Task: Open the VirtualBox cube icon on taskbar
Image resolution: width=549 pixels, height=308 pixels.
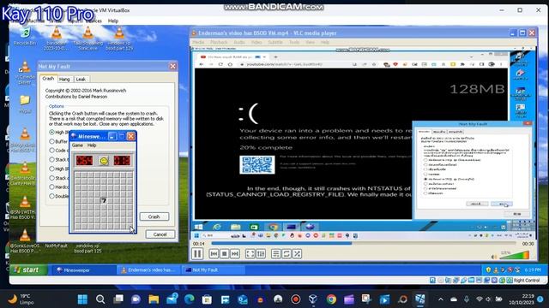Action: (313, 299)
